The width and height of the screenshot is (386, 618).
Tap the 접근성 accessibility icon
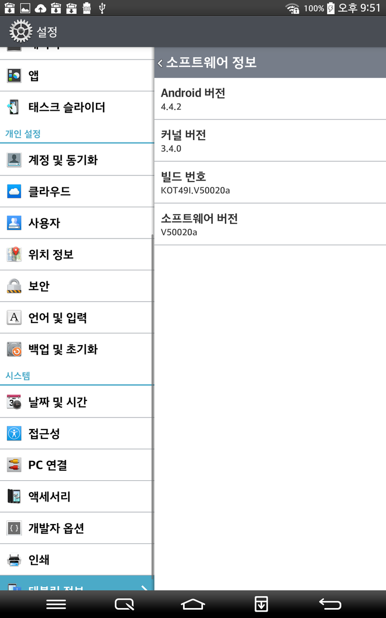click(x=14, y=434)
